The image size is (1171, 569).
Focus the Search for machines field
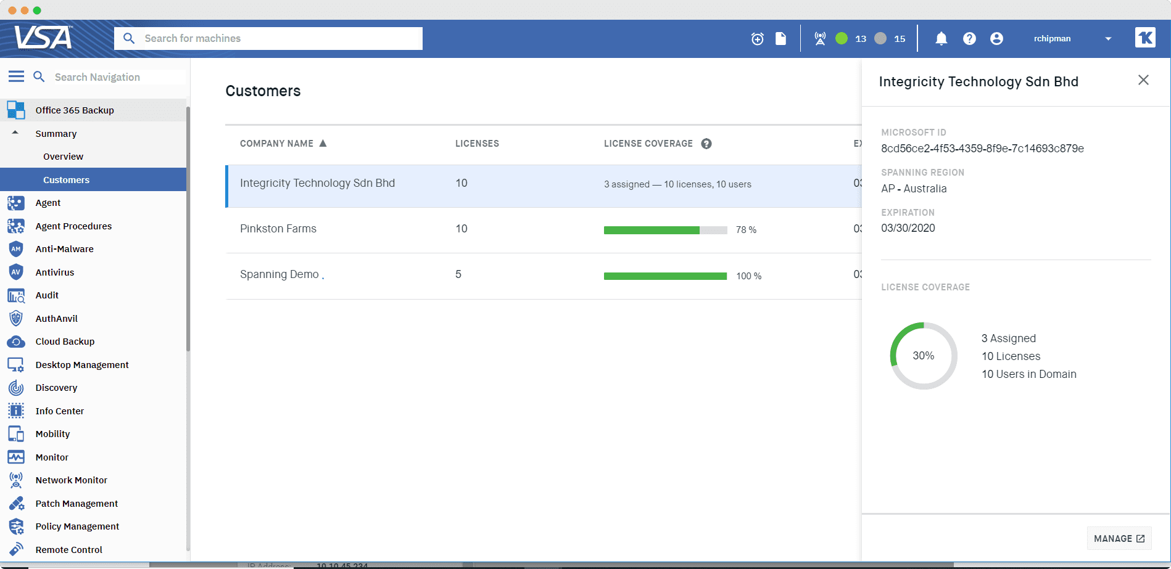(x=268, y=38)
